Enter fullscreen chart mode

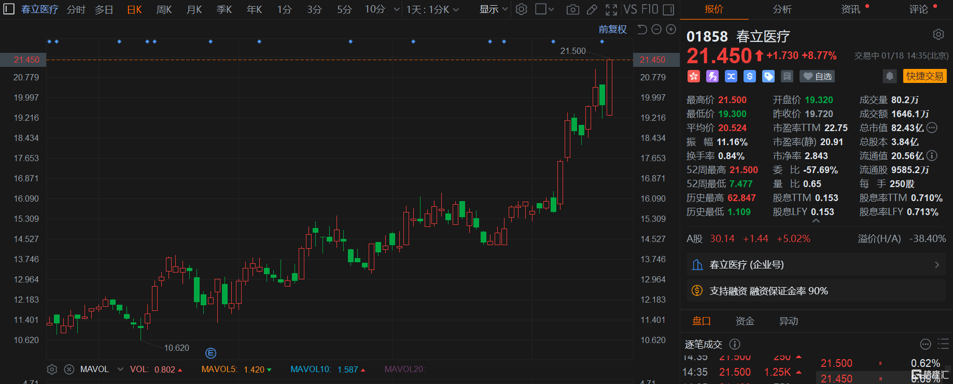[x=611, y=9]
